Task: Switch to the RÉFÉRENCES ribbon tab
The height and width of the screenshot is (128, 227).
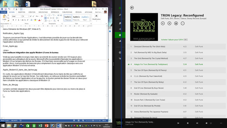Action: click(x=55, y=12)
